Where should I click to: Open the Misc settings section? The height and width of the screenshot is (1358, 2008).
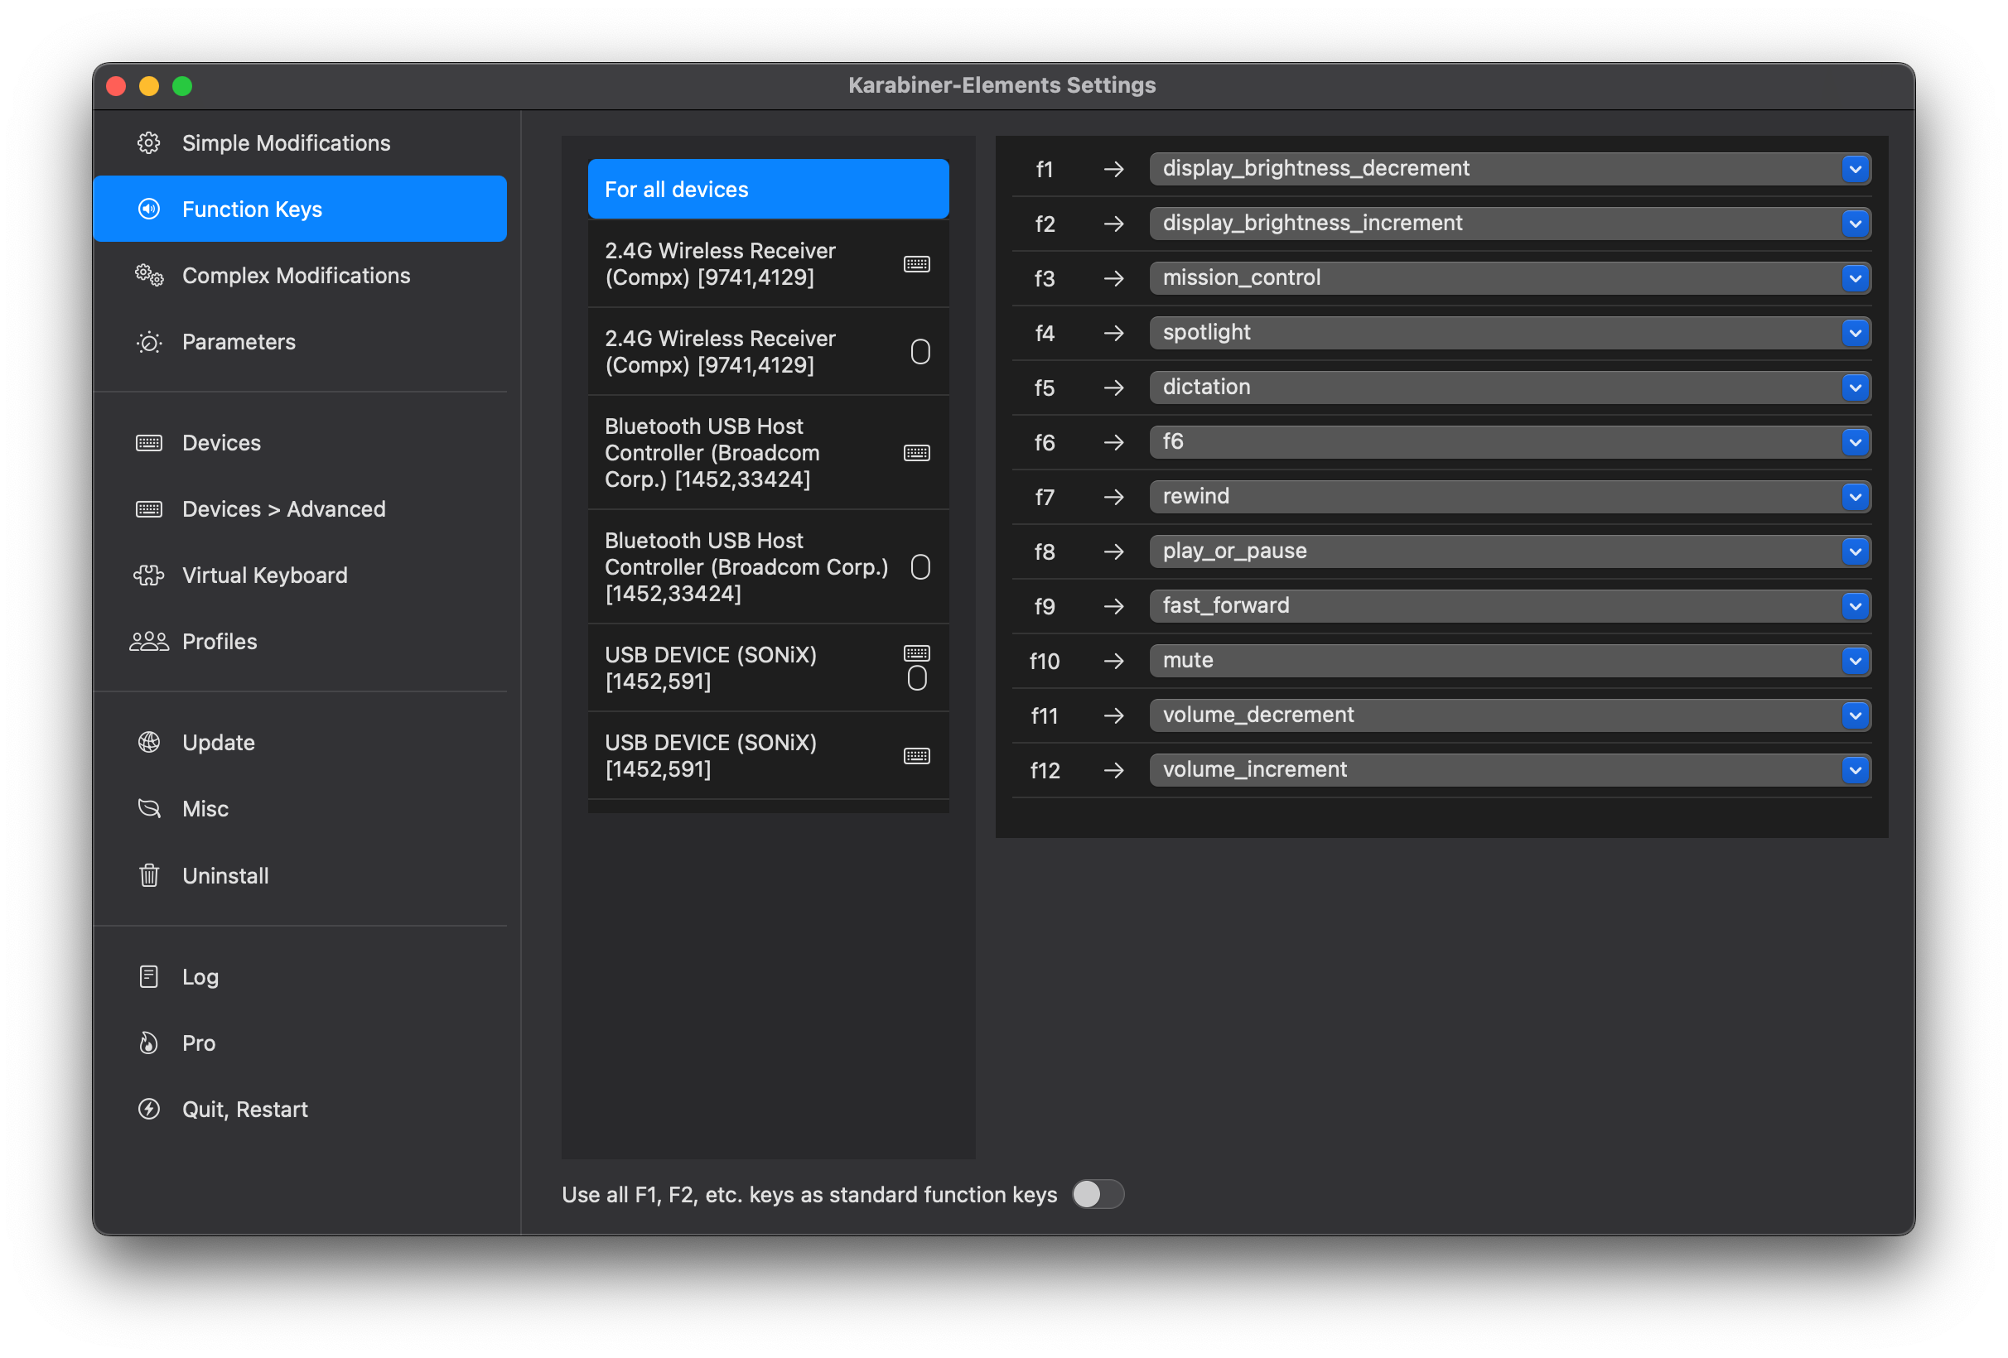point(205,810)
